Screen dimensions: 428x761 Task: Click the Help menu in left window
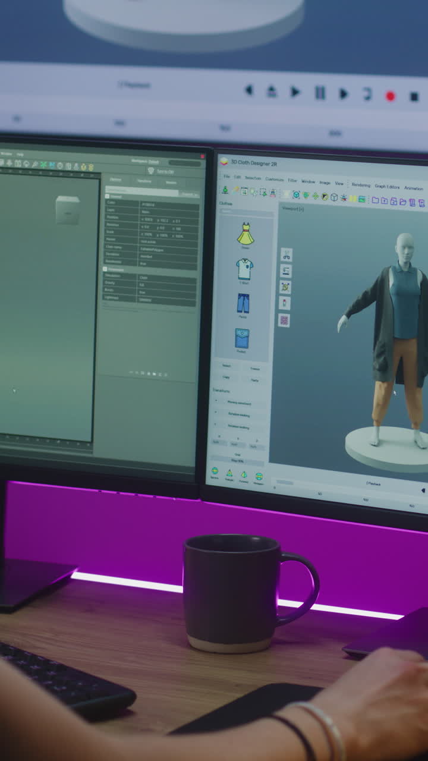[20, 155]
